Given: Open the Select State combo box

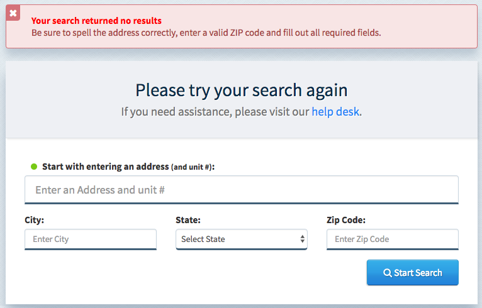Looking at the screenshot, I should pos(241,239).
